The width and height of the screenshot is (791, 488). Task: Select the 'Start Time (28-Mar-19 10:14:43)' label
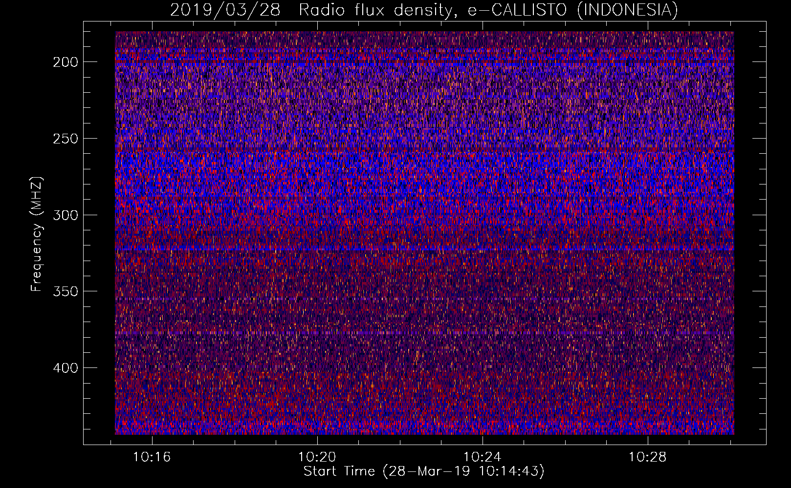424,471
